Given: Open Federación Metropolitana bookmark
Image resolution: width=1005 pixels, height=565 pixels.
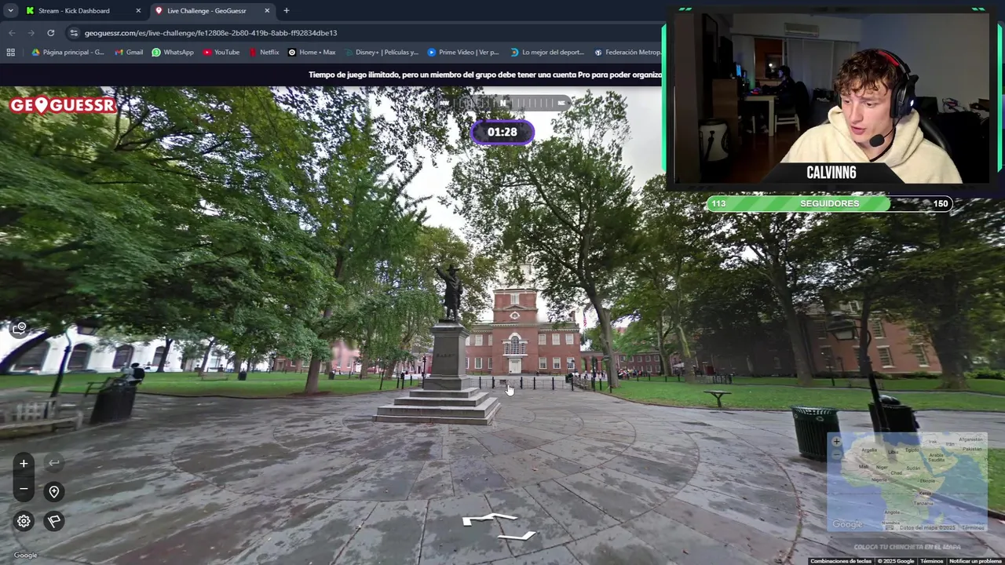Looking at the screenshot, I should [627, 53].
